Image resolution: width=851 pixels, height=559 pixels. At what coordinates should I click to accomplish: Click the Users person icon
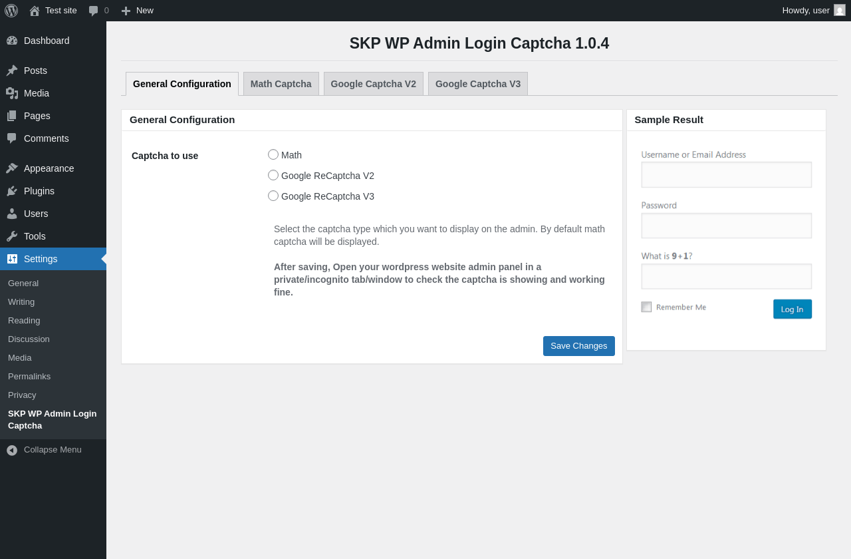(12, 214)
